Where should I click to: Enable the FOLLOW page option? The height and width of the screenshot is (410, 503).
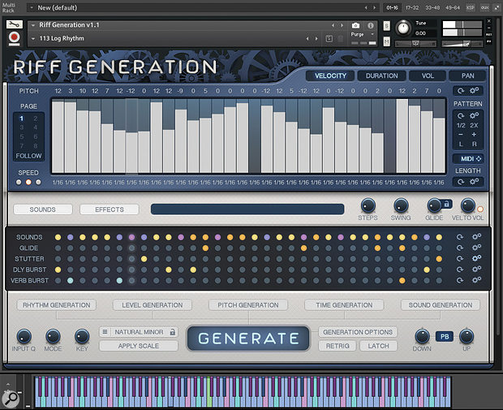coord(28,156)
